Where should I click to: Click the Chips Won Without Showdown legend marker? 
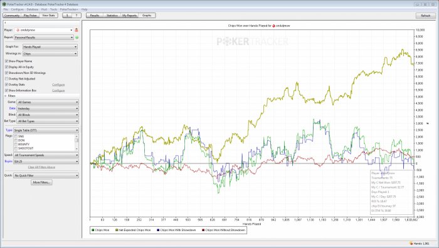coord(203,230)
